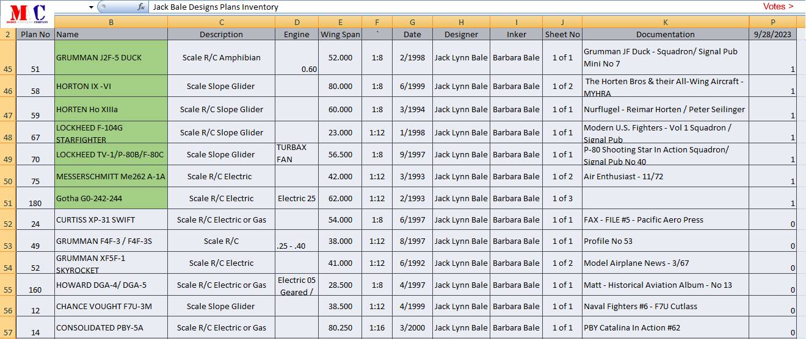
Task: Select row 57 header
Action: (x=8, y=327)
